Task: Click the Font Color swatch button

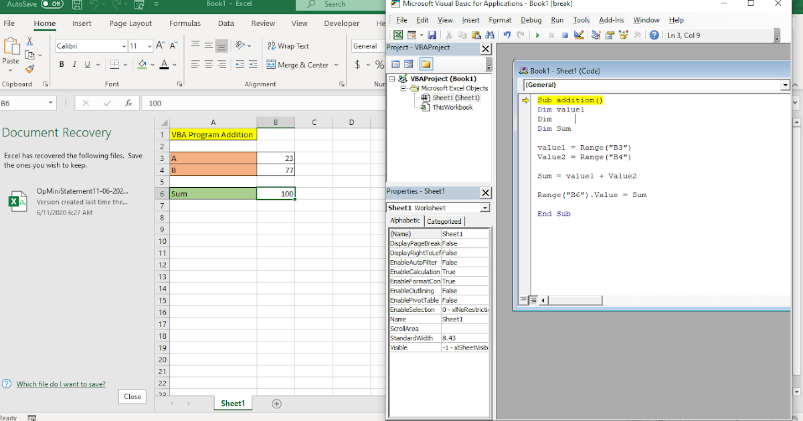Action: tap(164, 65)
